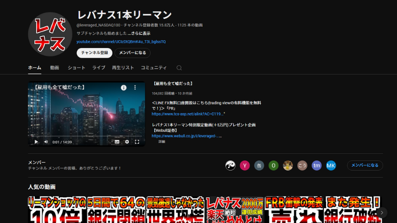Image resolution: width=397 pixels, height=223 pixels.
Task: Click the tm member avatar
Action: point(317,166)
